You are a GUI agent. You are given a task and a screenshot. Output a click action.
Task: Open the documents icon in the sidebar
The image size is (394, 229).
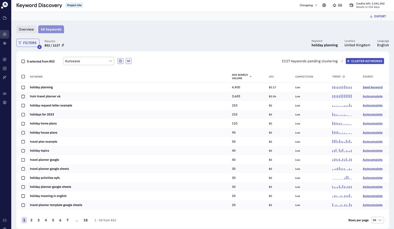5,18
